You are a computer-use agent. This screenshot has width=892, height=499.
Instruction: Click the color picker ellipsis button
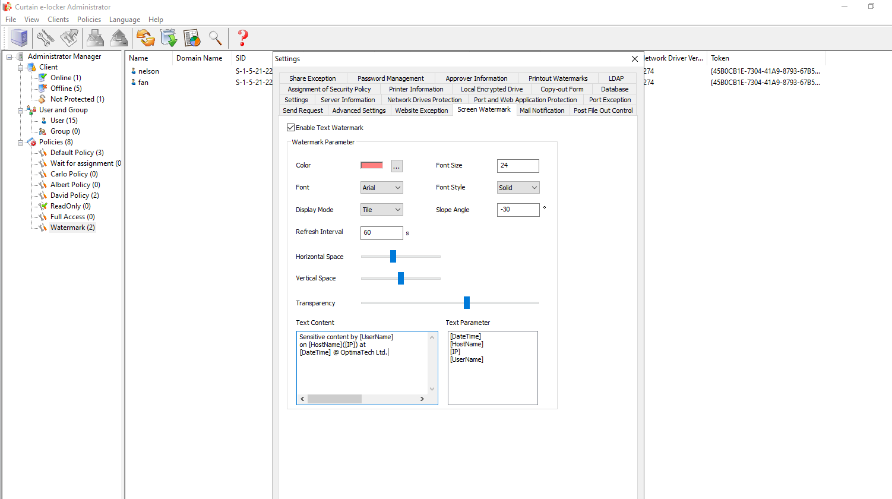(x=397, y=166)
